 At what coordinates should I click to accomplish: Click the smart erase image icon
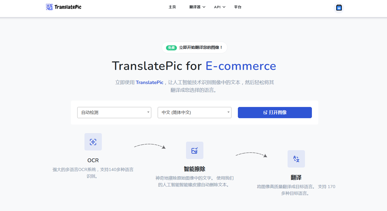click(x=195, y=150)
